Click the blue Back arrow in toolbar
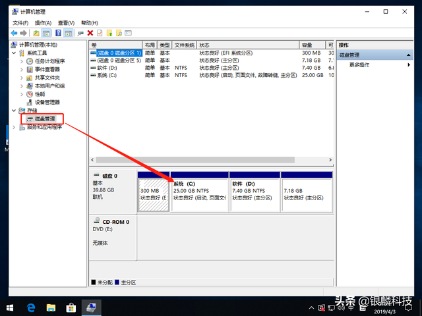The height and width of the screenshot is (316, 422). pos(14,33)
